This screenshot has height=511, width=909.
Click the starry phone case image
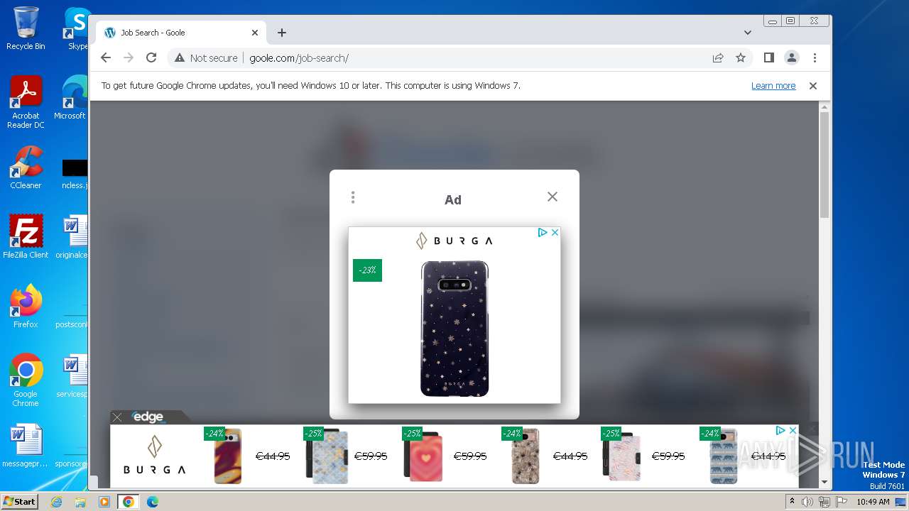click(x=454, y=329)
